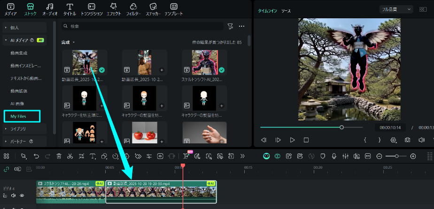Select the crop tool
Viewport: 434px width, 209px height.
coord(81,156)
